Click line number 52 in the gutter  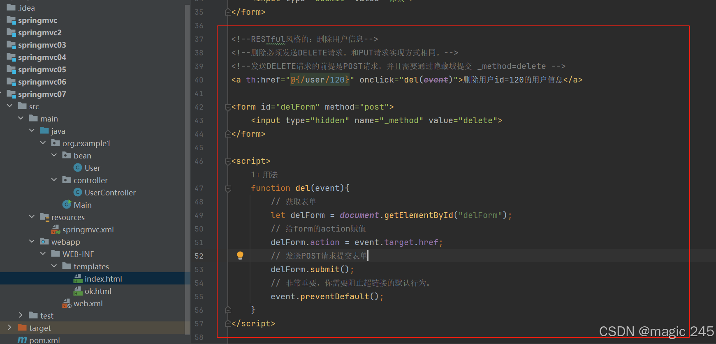point(199,256)
